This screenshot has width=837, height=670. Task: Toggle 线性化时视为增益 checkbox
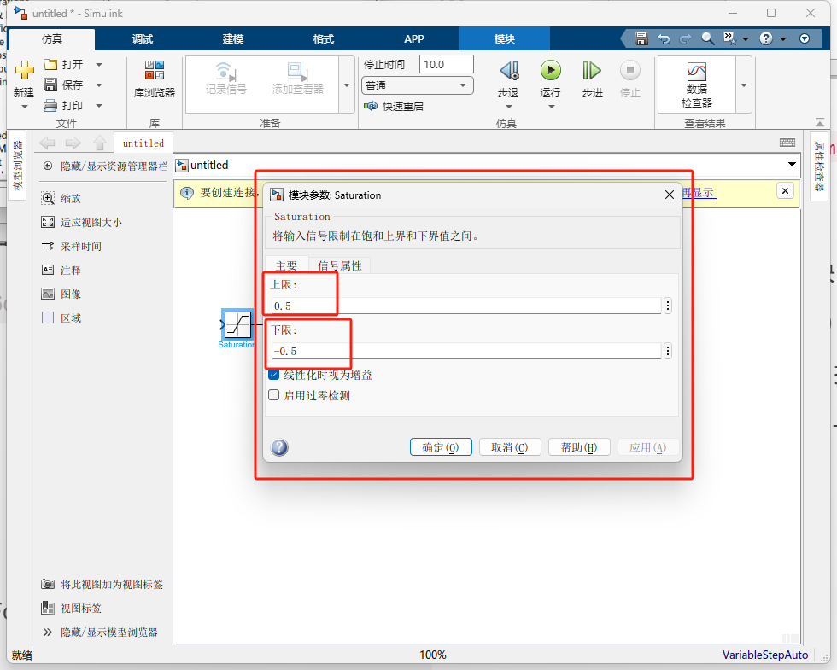(x=274, y=375)
